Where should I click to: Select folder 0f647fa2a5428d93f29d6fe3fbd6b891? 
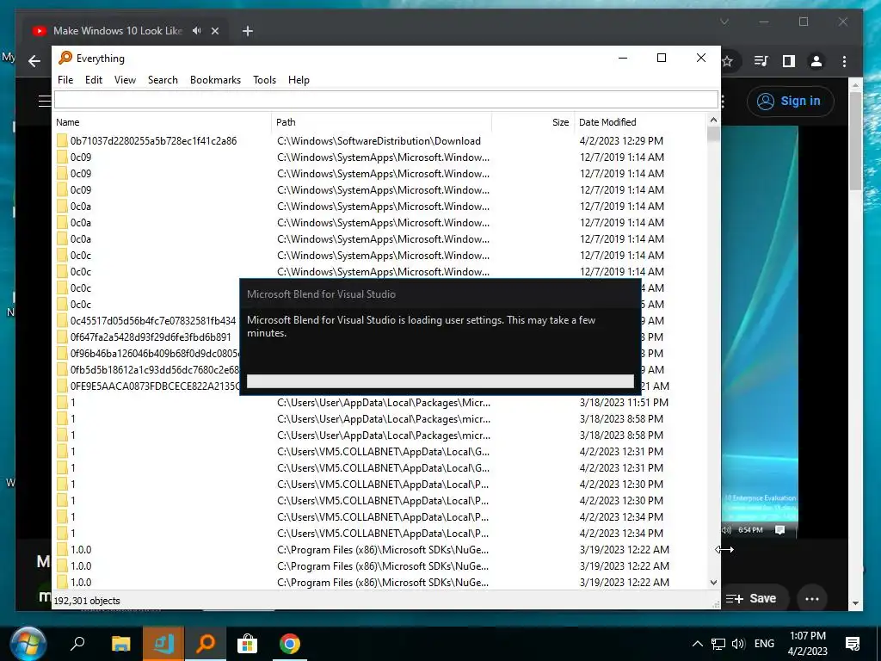point(151,337)
